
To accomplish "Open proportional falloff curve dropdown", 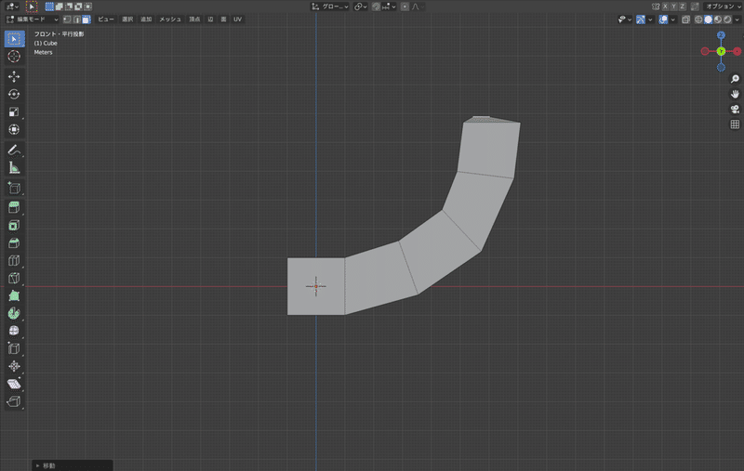I will pos(418,7).
